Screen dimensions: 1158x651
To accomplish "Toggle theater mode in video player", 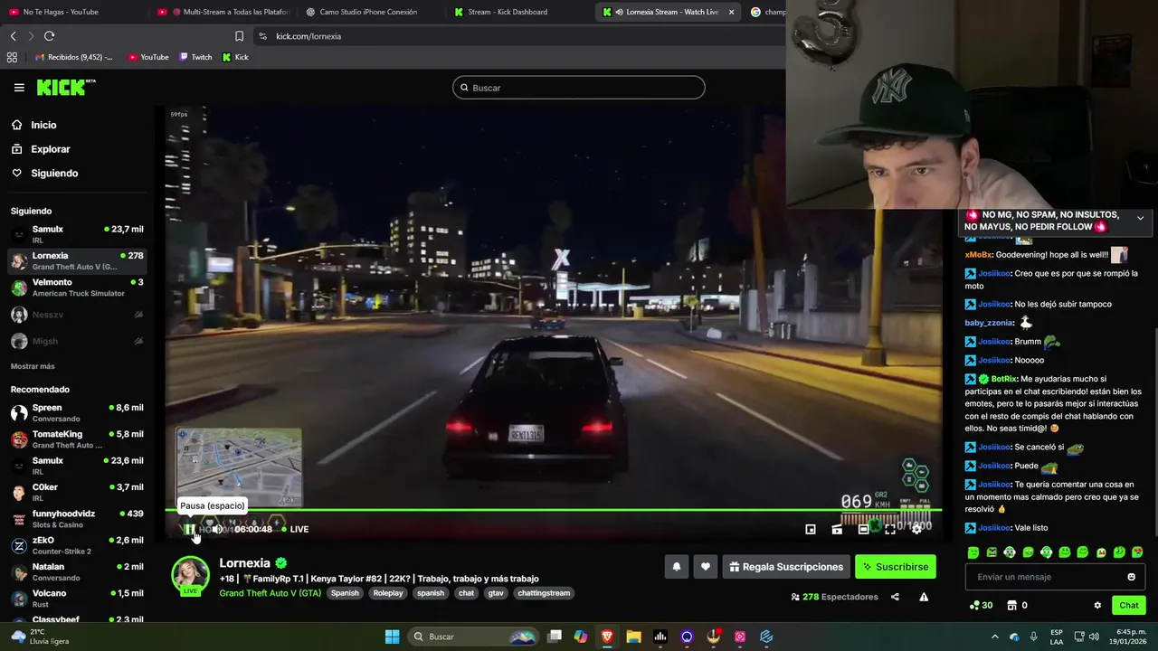I will [x=864, y=529].
